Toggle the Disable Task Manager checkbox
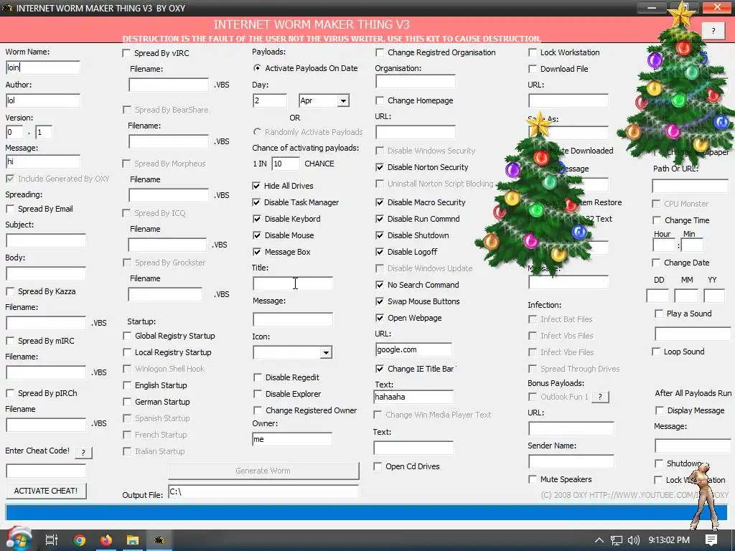The image size is (735, 551). point(256,202)
